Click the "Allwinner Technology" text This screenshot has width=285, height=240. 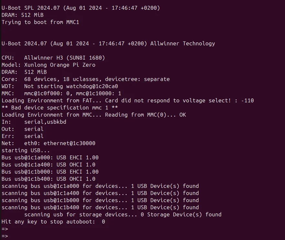coord(182,43)
